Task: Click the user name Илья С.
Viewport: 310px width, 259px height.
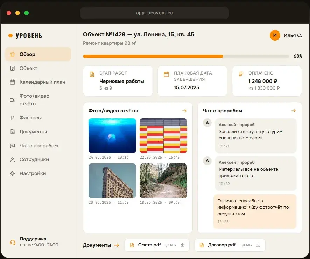Action: (293, 35)
